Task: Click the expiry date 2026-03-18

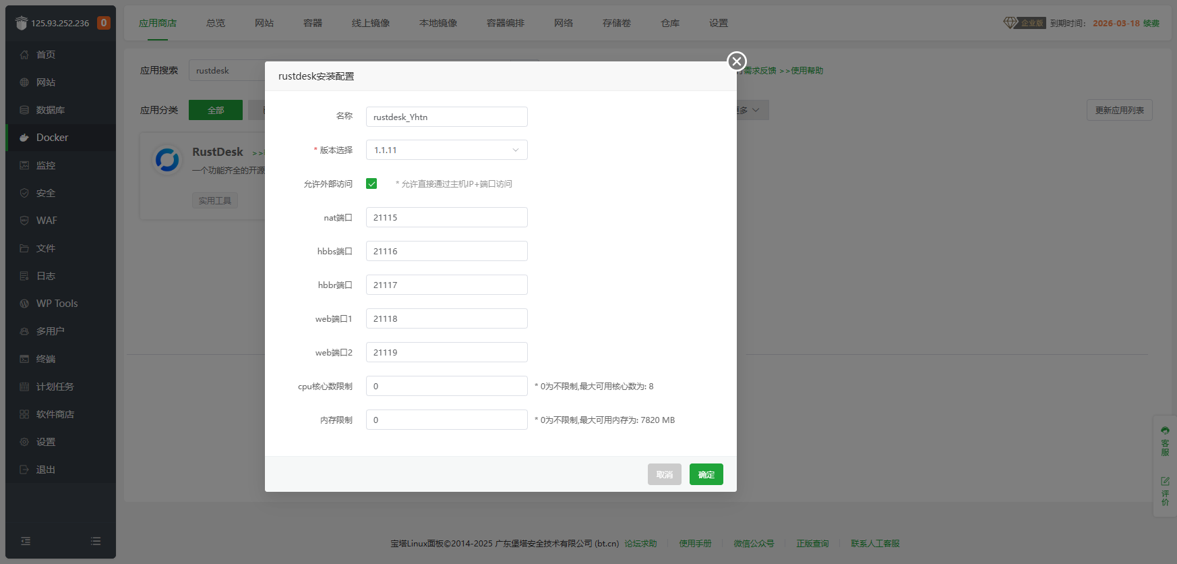Action: tap(1116, 23)
